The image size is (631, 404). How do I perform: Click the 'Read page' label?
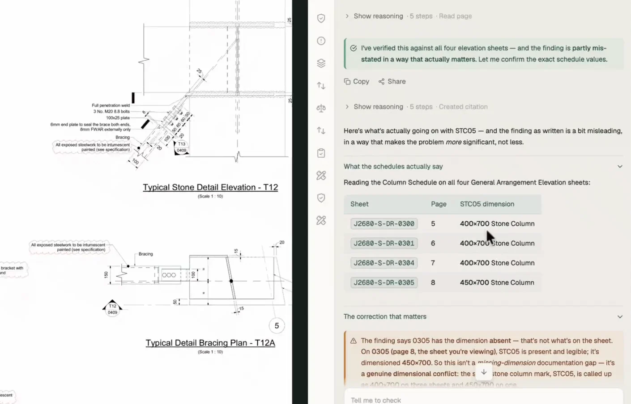pos(455,16)
